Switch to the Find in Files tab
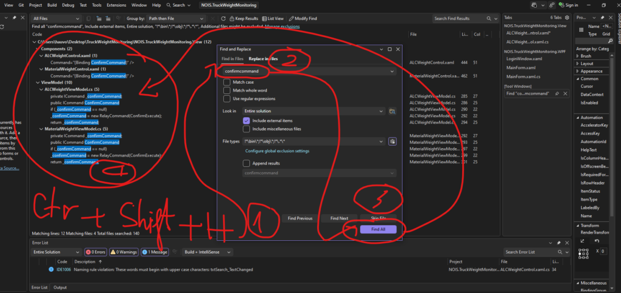The width and height of the screenshot is (621, 293). coord(232,59)
